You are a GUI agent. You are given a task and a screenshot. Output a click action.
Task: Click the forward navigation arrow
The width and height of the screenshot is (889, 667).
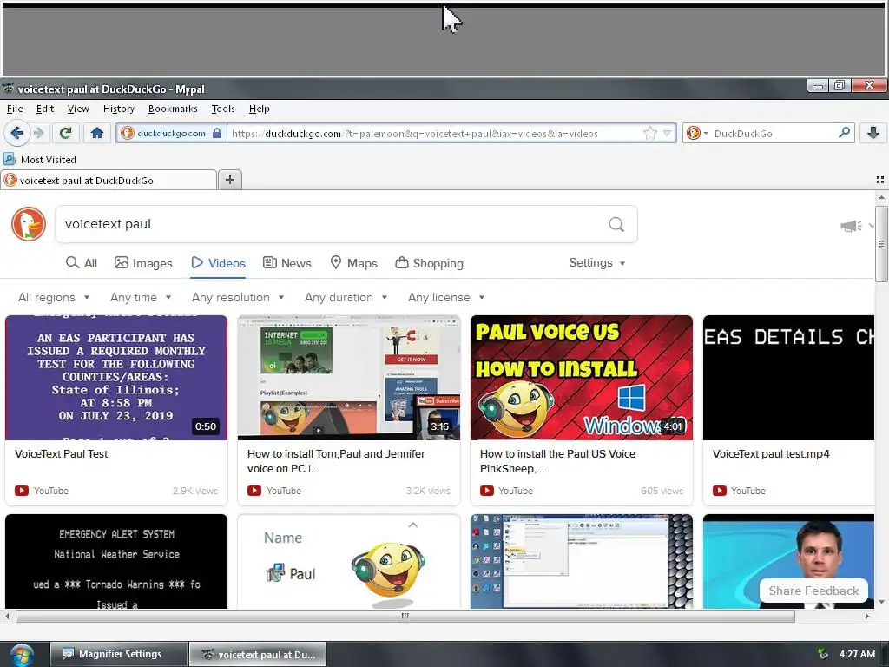tap(38, 133)
